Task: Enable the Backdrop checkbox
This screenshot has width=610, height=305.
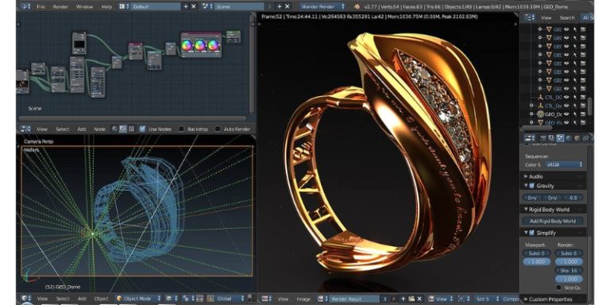Action: click(181, 129)
